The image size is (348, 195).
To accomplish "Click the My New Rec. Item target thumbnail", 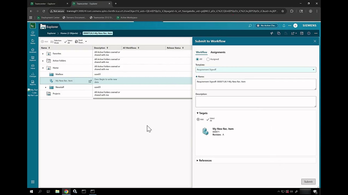I will pyautogui.click(x=206, y=132).
